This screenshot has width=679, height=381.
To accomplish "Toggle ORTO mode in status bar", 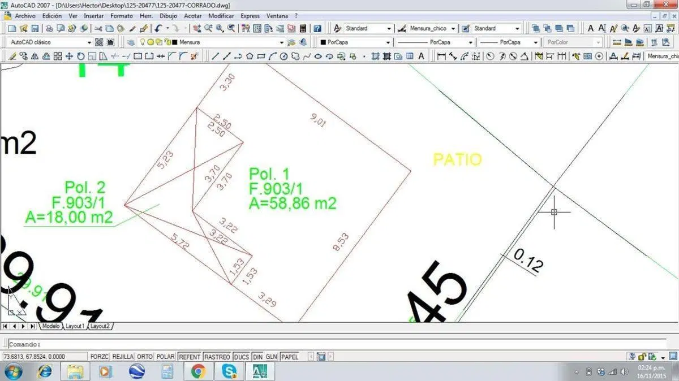I will pyautogui.click(x=145, y=357).
